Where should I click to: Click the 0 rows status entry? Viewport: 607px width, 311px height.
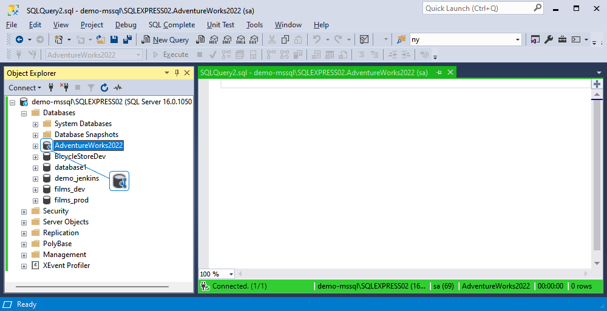pyautogui.click(x=582, y=286)
